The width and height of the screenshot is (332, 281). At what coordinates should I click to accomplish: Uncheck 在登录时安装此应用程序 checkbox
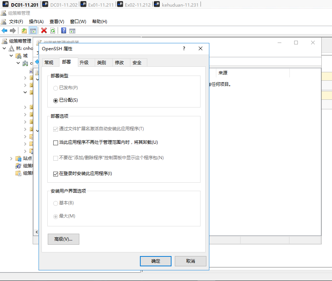coord(55,174)
